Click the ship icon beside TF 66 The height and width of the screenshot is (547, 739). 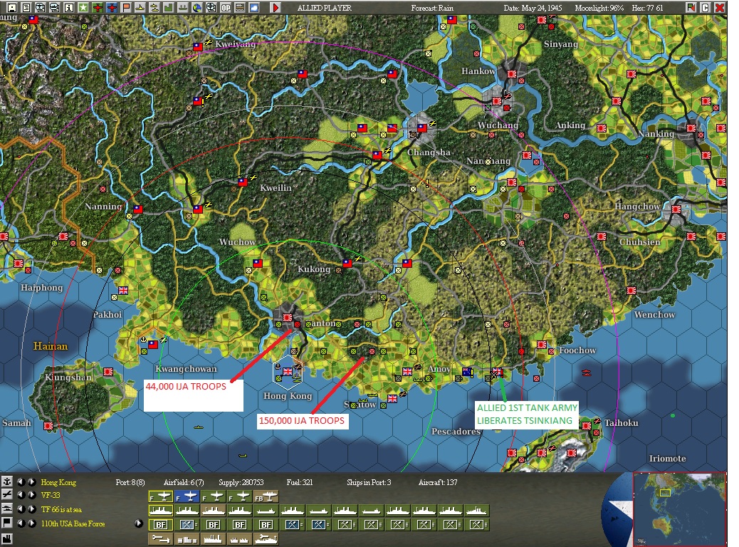[6, 509]
